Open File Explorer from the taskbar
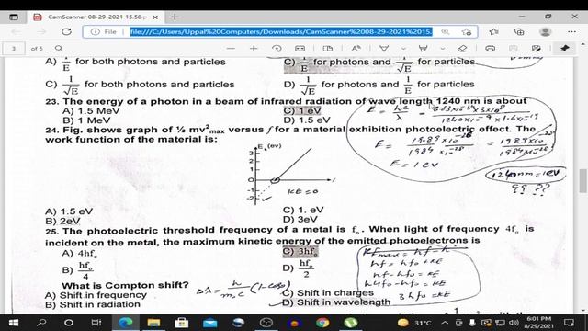Image resolution: width=588 pixels, height=331 pixels. [153, 323]
